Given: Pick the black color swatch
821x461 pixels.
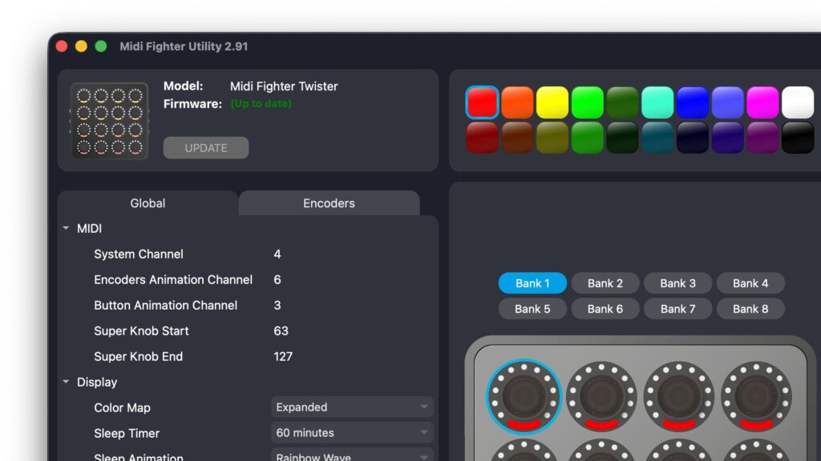Looking at the screenshot, I should point(798,138).
